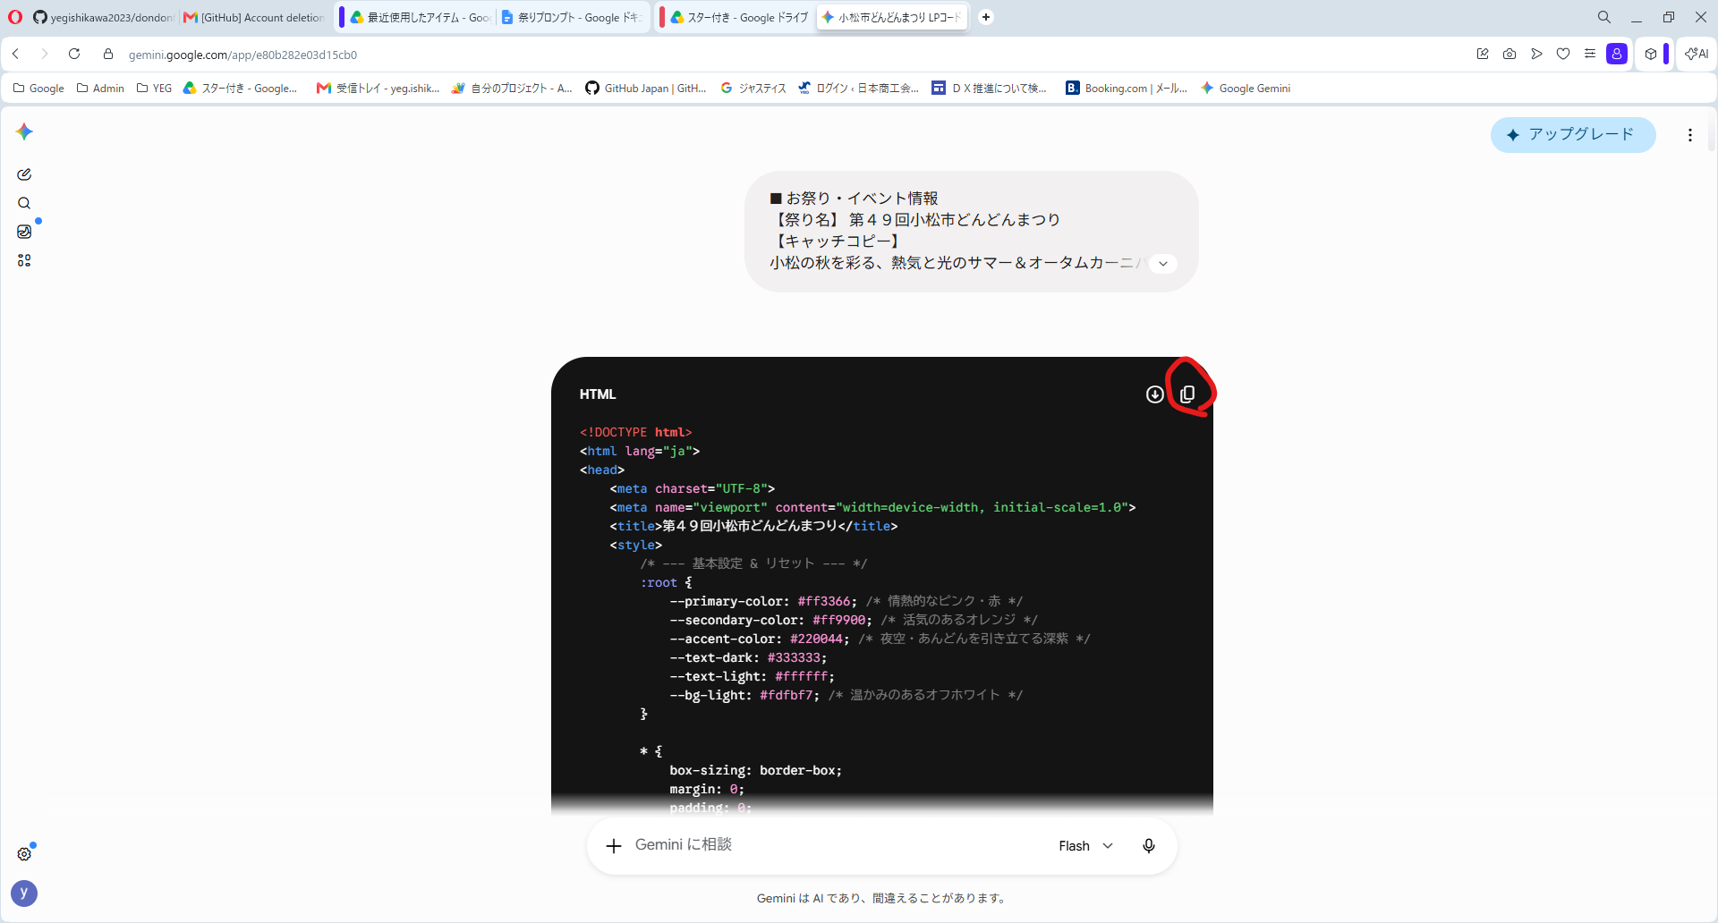Switch to 祭りプロンプト Google Docs tab
This screenshot has height=923, width=1718.
pos(573,17)
